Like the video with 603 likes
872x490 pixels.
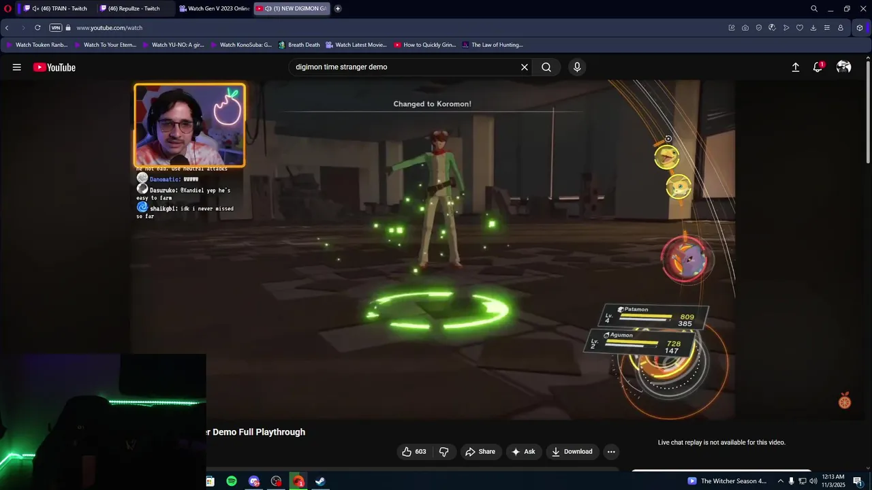(414, 452)
